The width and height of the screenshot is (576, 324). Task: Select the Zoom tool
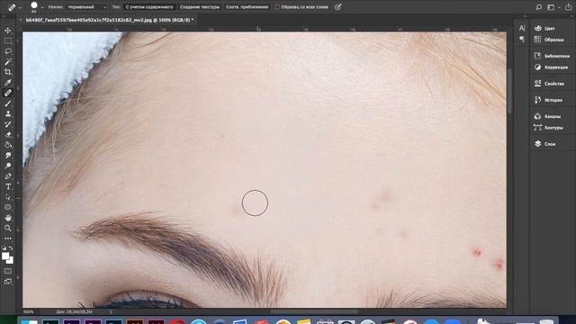click(x=8, y=228)
